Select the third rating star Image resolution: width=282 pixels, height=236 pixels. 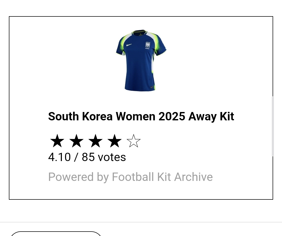[x=95, y=141]
